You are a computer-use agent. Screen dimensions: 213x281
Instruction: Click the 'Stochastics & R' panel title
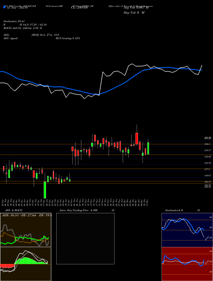point(174,210)
